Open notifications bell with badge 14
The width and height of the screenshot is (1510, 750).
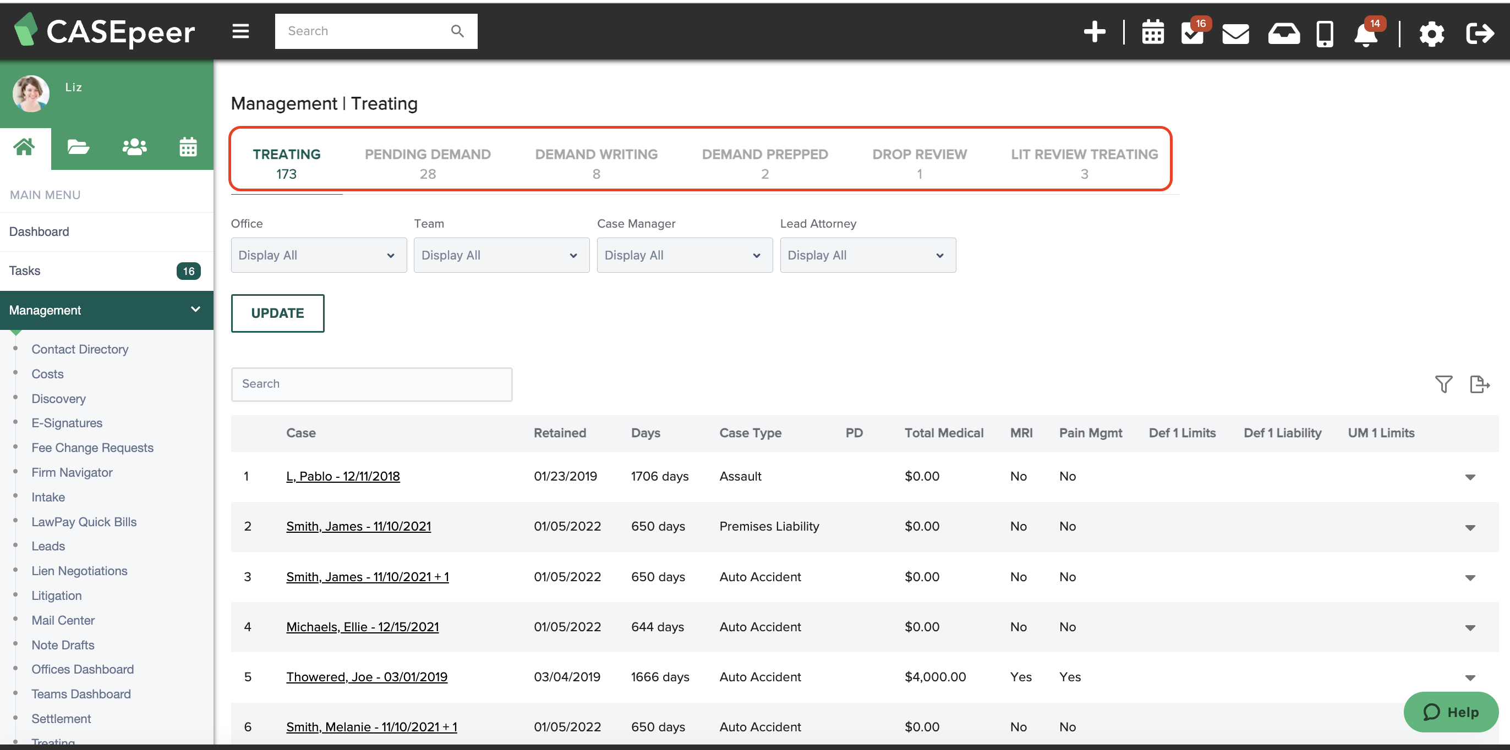[1366, 34]
